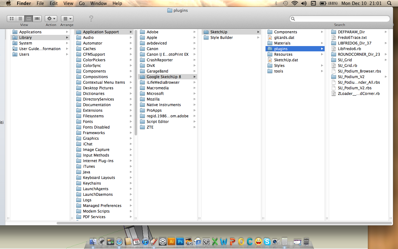398x249 pixels.
Task: Switch to list view in Finder toolbar
Action: tap(20, 19)
